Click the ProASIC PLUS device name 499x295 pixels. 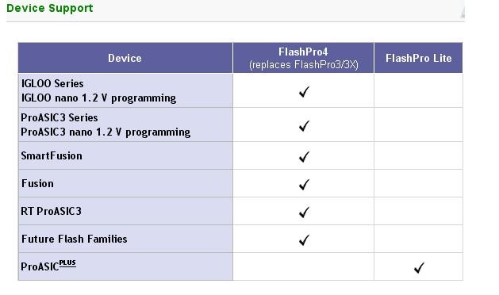[48, 266]
